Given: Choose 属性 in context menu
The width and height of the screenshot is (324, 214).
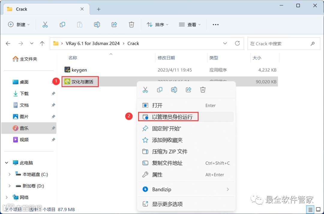Looking at the screenshot, I should (x=186, y=175).
